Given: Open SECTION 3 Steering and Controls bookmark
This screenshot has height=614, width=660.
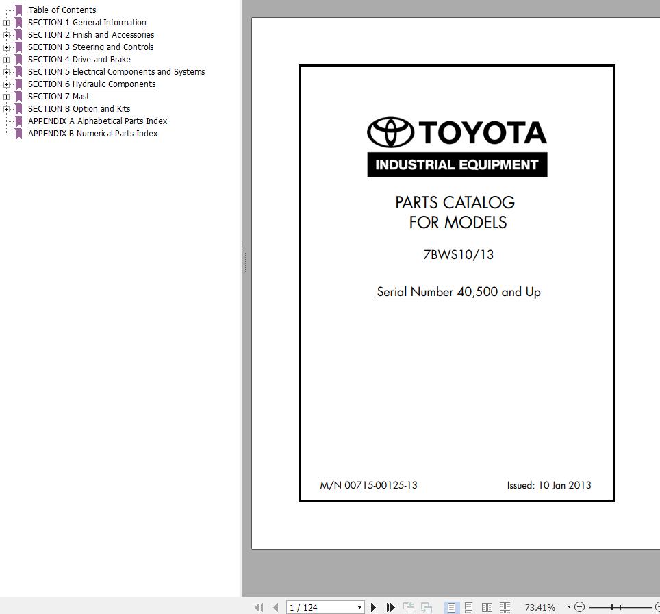Looking at the screenshot, I should [90, 47].
